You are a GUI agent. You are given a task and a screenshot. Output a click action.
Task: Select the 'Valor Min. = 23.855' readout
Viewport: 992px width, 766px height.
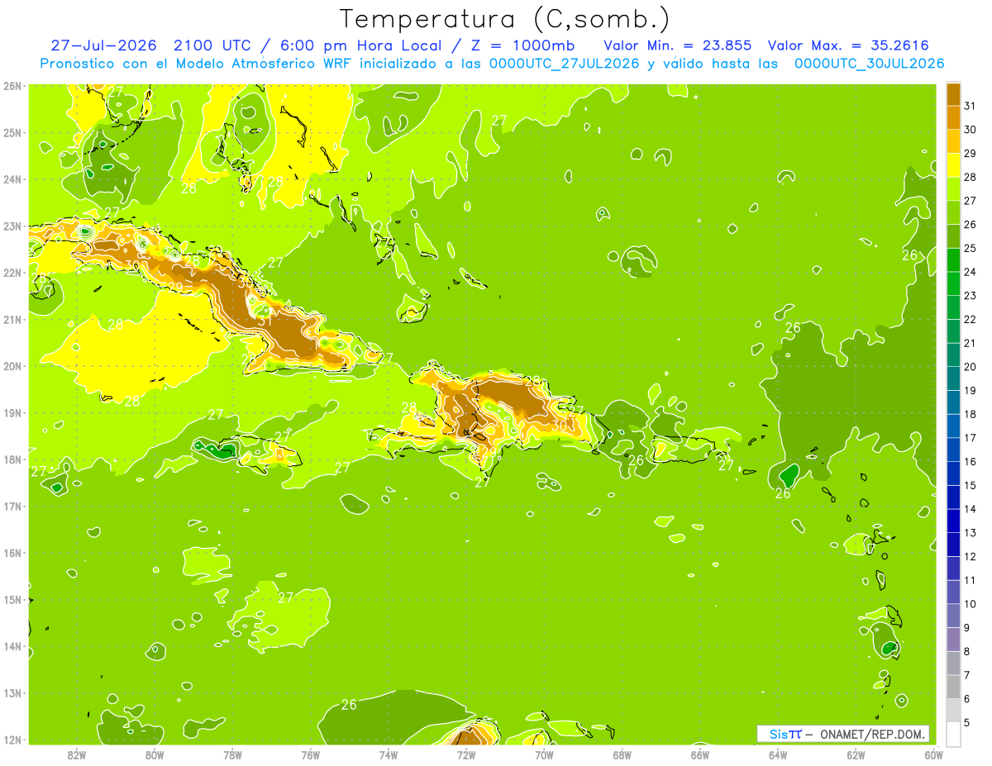[679, 45]
